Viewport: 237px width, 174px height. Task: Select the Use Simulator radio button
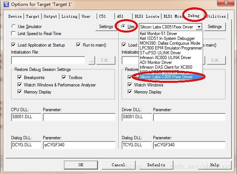[13, 26]
